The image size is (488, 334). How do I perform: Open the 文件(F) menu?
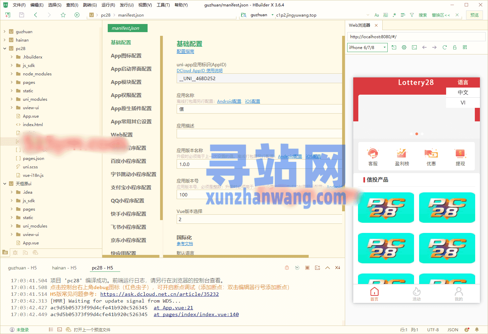pyautogui.click(x=19, y=5)
